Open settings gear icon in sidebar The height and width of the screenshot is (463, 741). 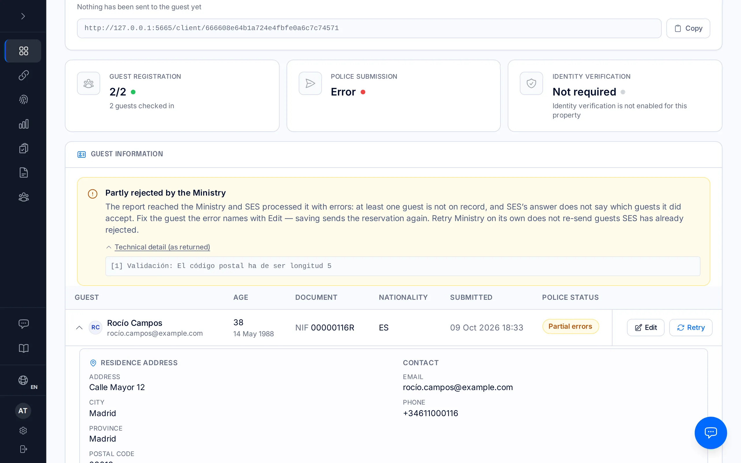pos(23,431)
